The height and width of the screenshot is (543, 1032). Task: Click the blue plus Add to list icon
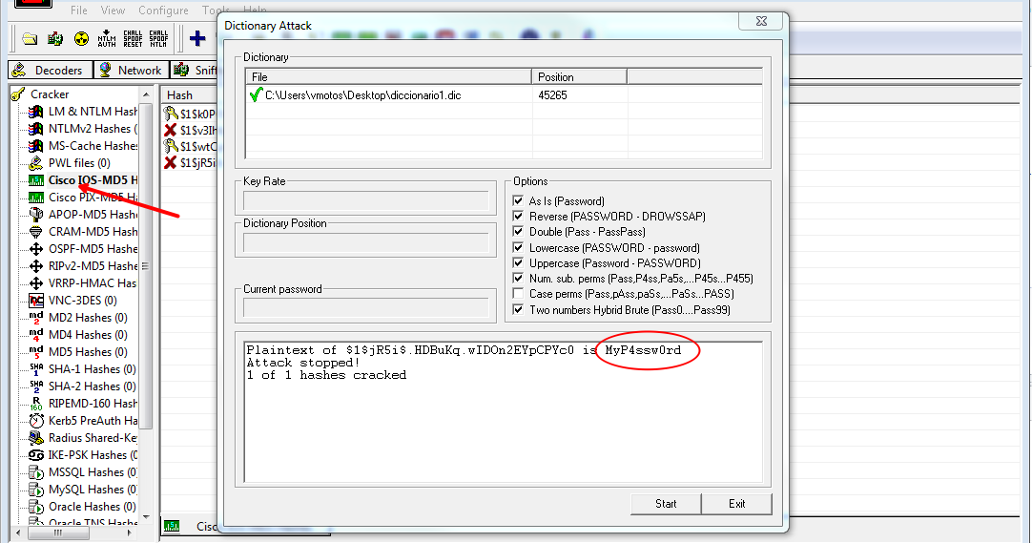click(197, 38)
